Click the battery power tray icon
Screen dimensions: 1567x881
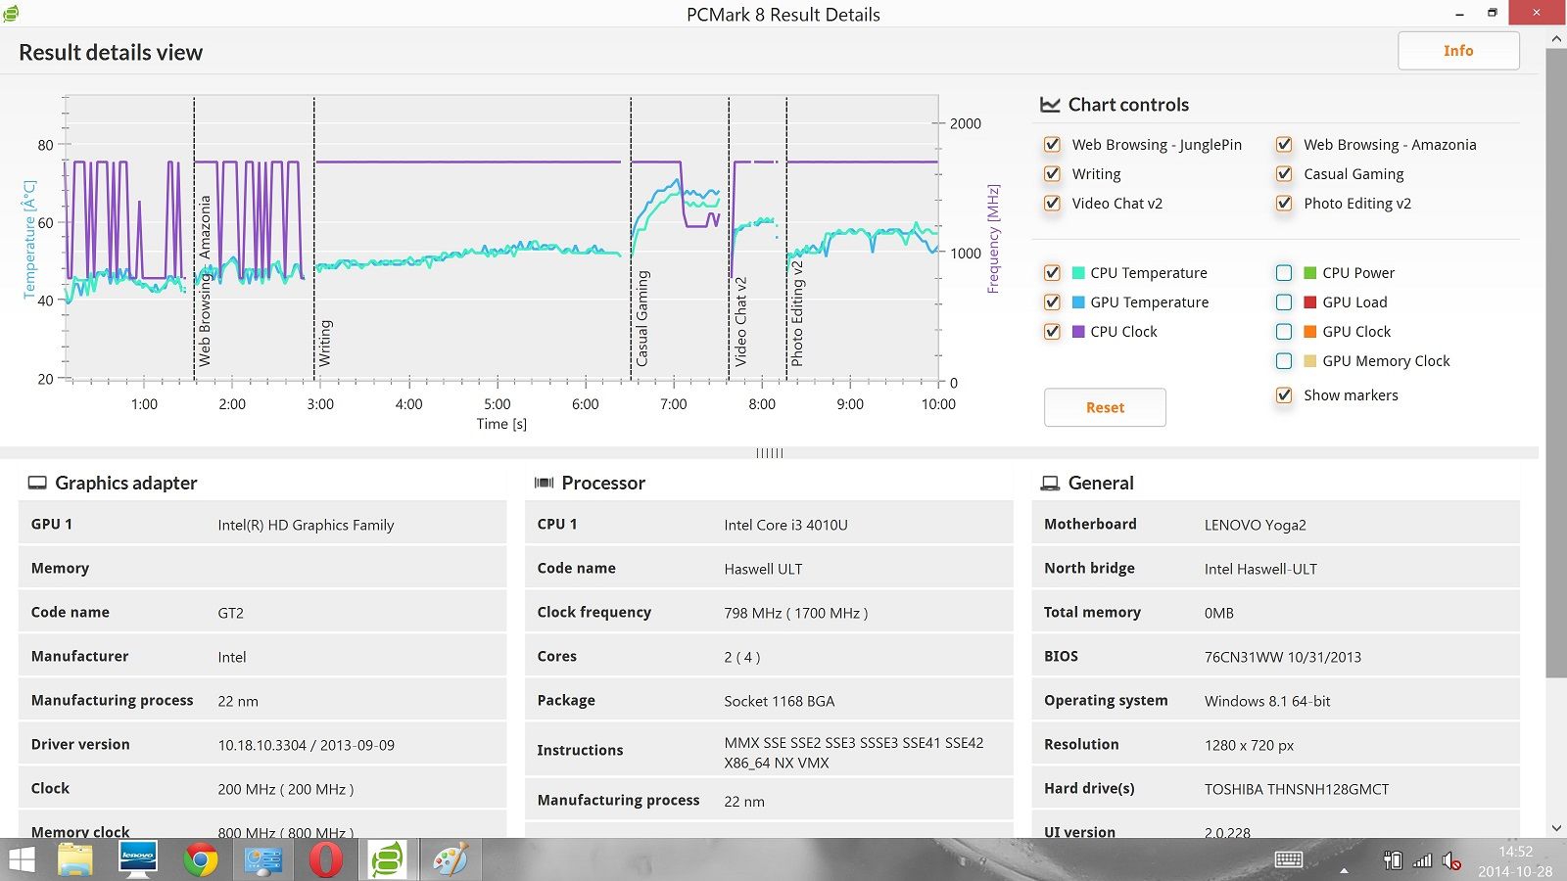click(x=1393, y=860)
